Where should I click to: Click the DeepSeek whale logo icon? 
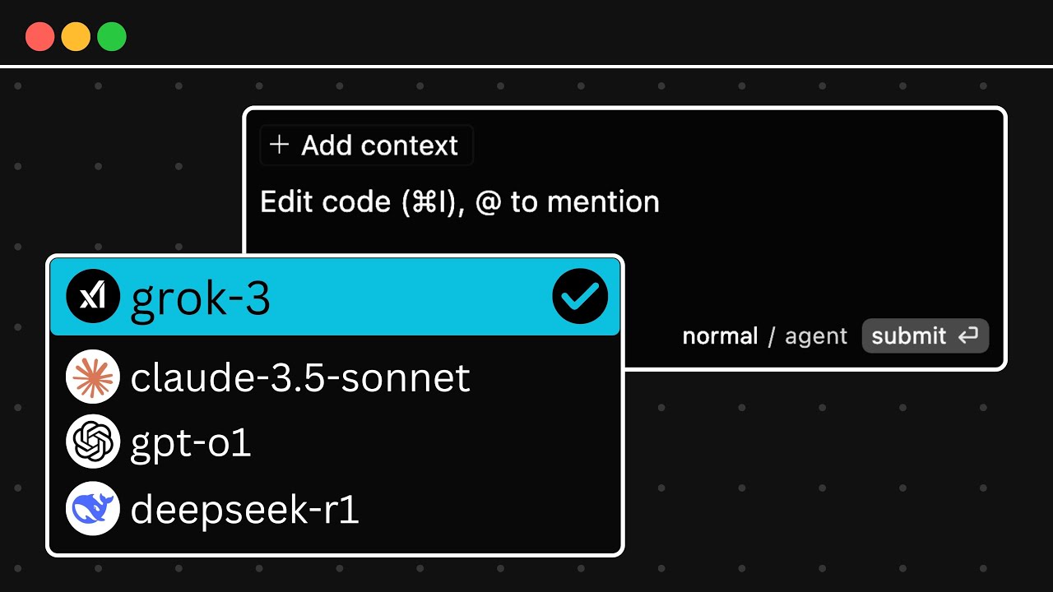(x=93, y=509)
